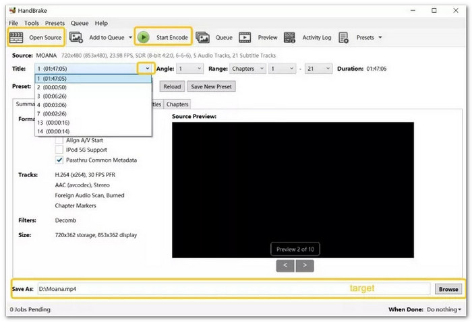
Task: Open the end chapter dropdown showing 21
Action: click(318, 69)
